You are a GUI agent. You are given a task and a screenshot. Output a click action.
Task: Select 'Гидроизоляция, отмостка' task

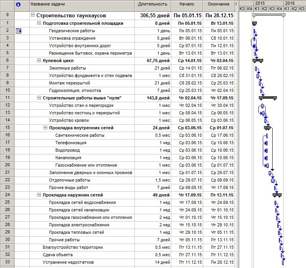pyautogui.click(x=75, y=90)
